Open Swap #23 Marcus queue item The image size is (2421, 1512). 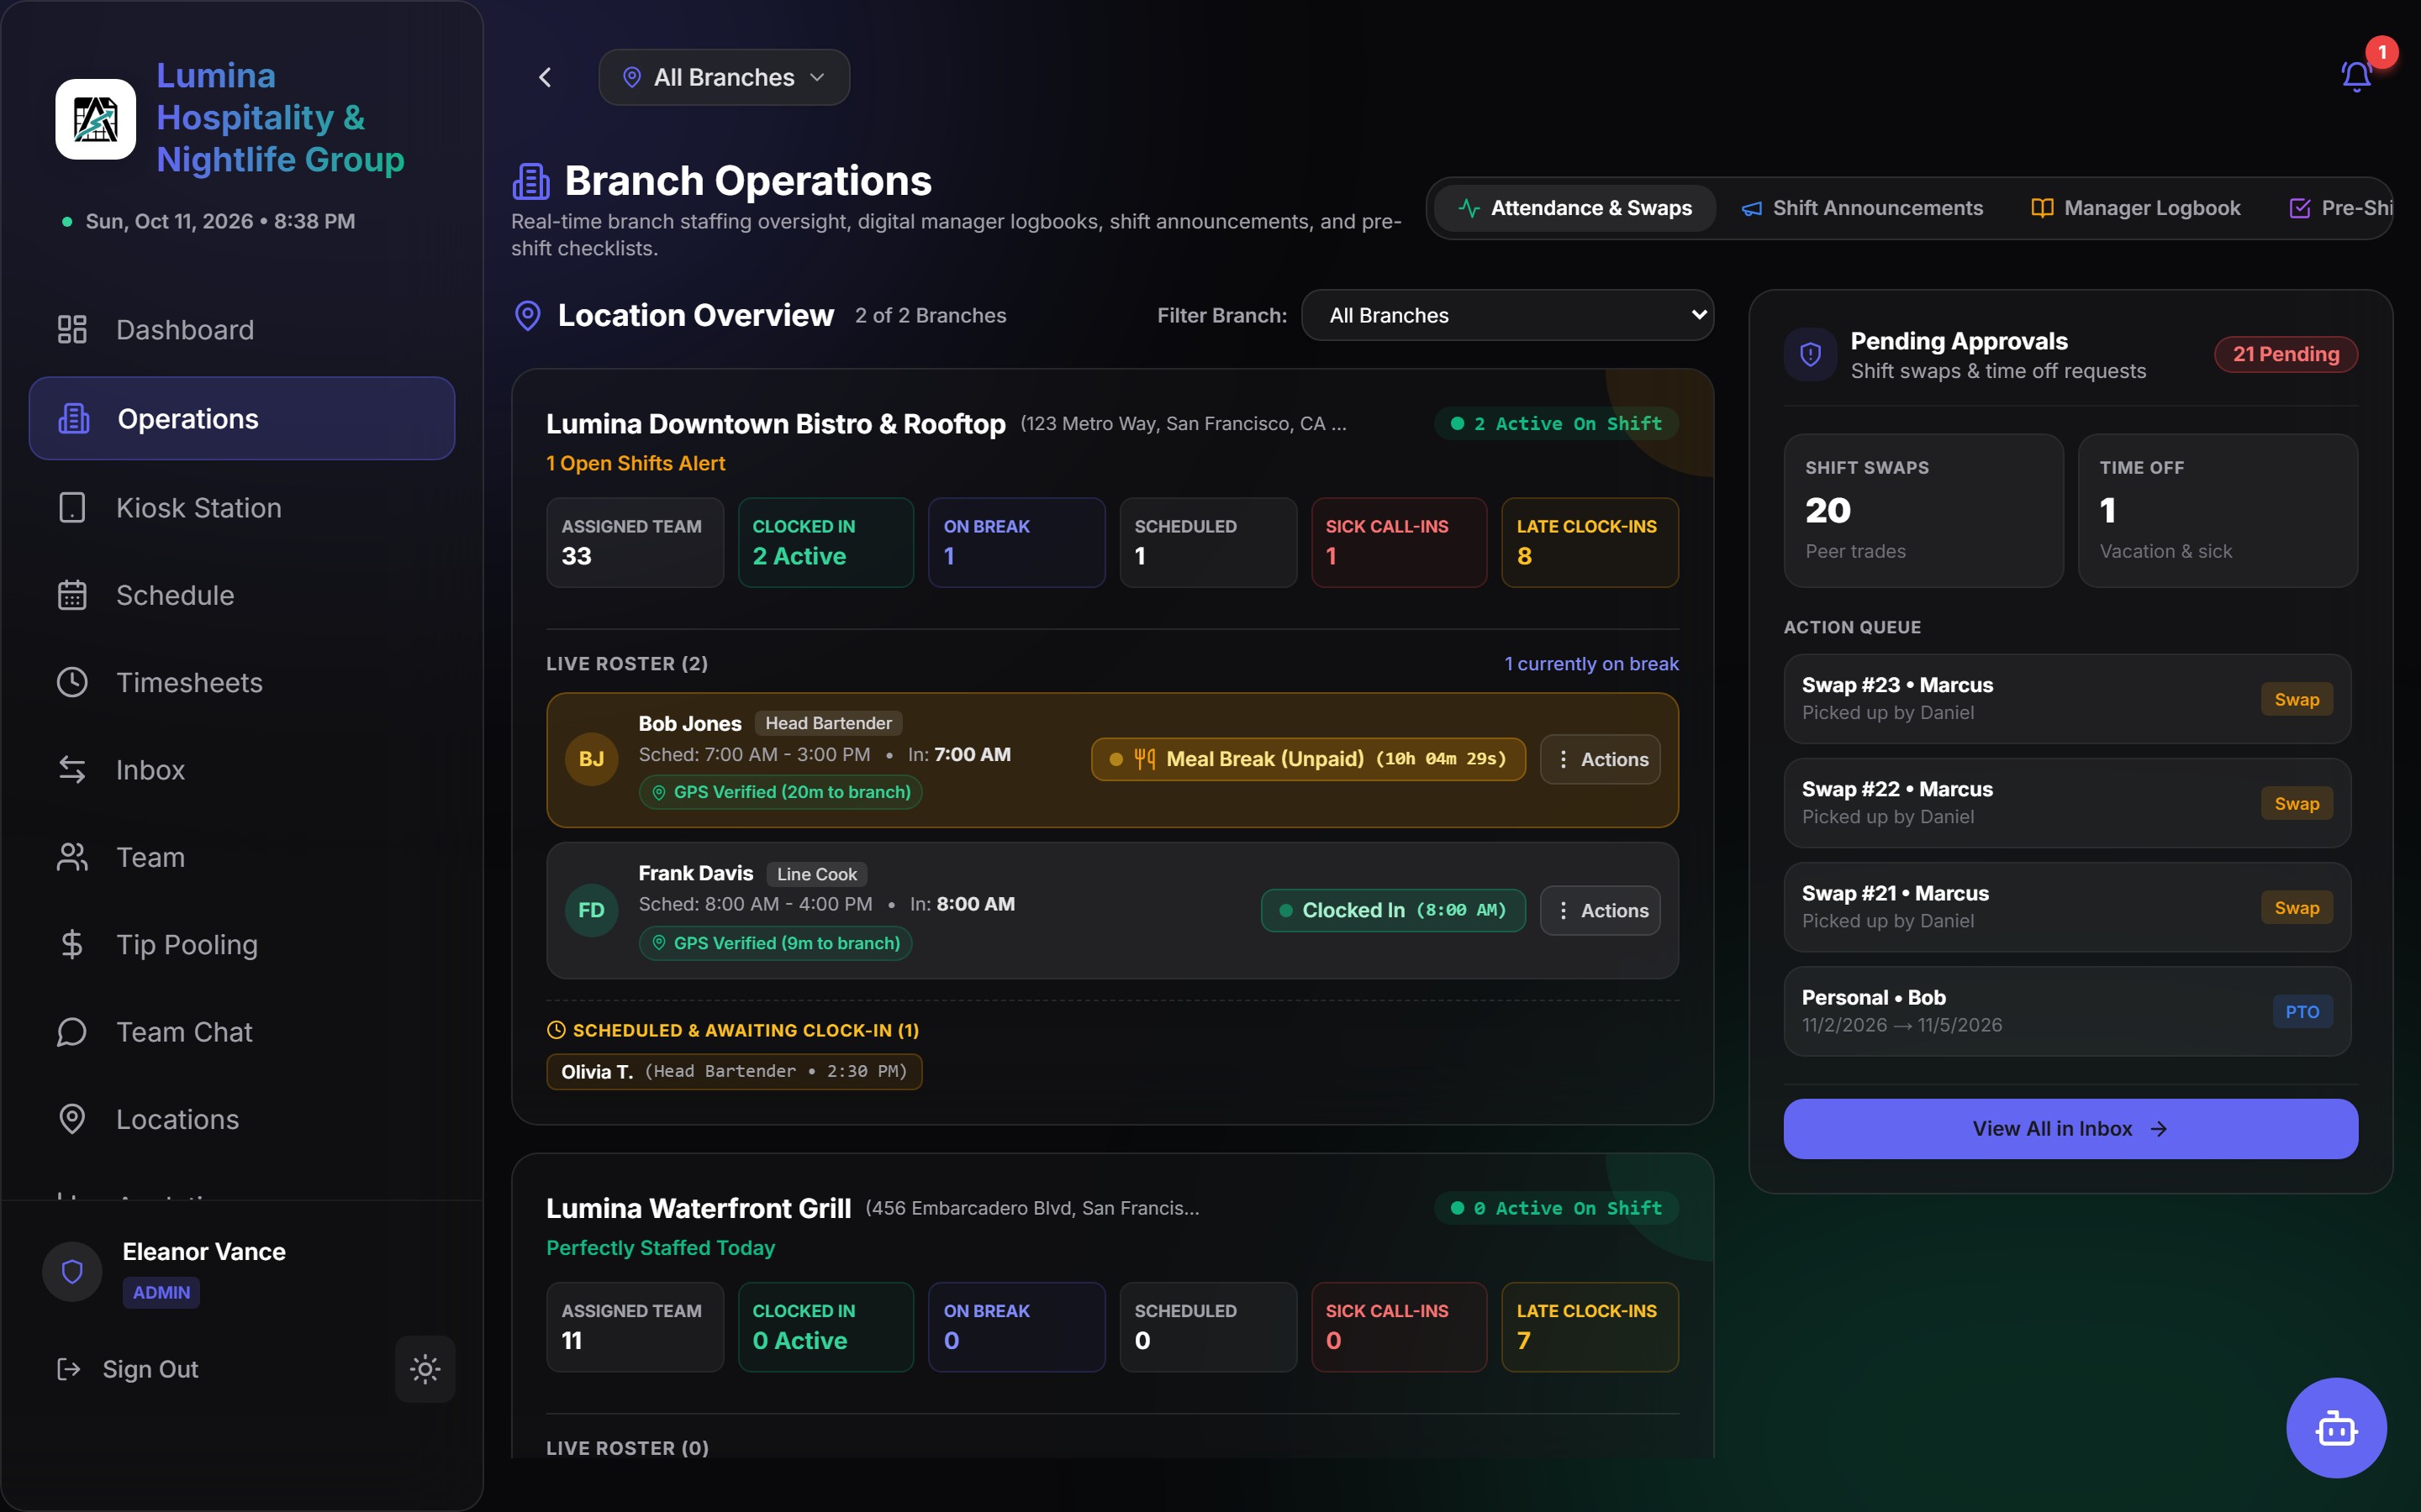click(2067, 699)
